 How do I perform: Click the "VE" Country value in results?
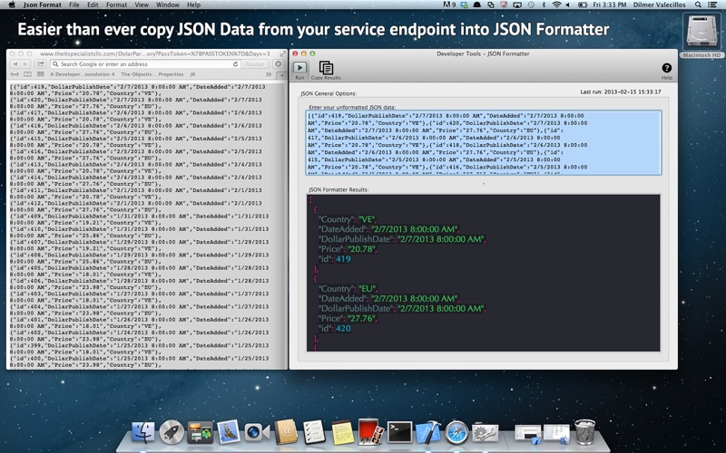click(x=368, y=219)
